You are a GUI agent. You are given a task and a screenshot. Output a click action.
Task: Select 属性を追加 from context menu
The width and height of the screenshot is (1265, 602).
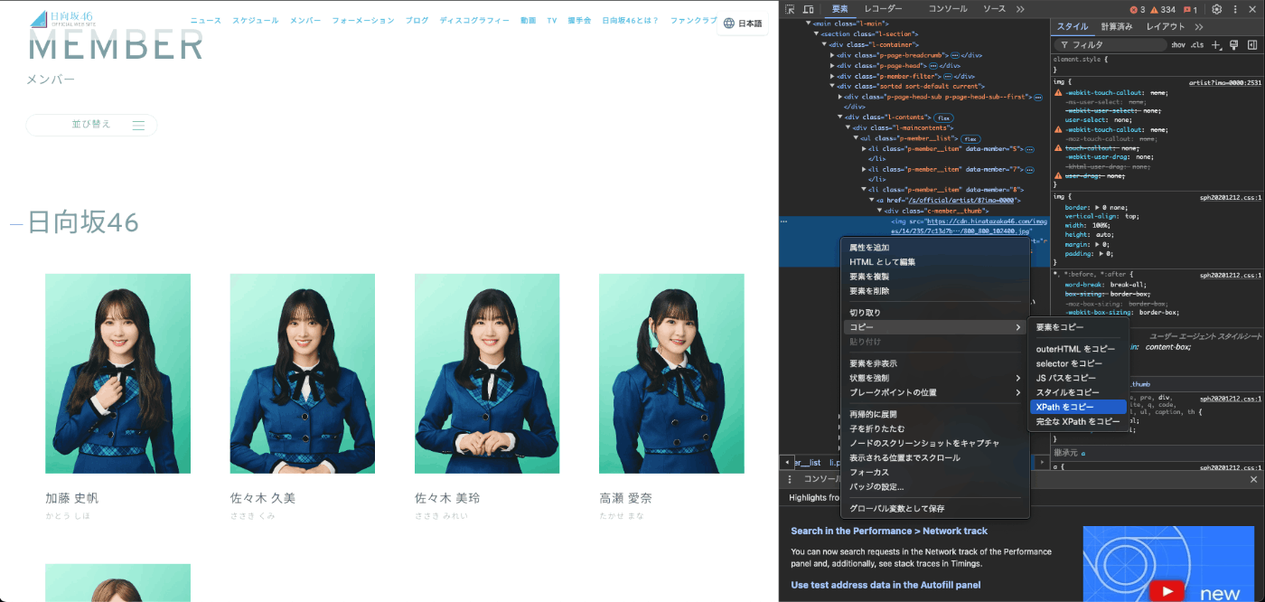(x=935, y=248)
